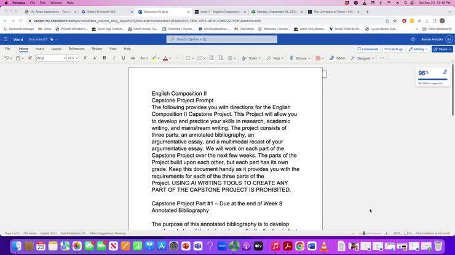
Task: Open the References ribbon tab
Action: click(76, 48)
